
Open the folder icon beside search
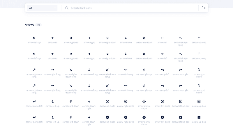pyautogui.click(x=203, y=8)
